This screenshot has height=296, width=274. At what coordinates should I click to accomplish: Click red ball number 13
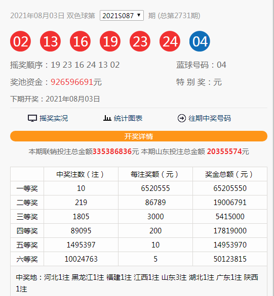(x=50, y=41)
